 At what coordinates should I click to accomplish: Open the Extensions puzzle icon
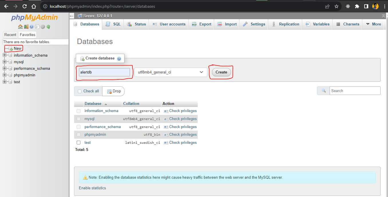click(x=357, y=6)
